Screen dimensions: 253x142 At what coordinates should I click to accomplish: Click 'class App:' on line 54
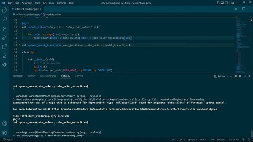pyautogui.click(x=29, y=52)
